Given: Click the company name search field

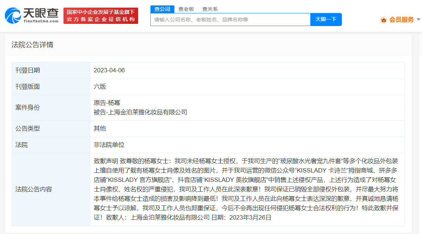Looking at the screenshot, I should click(231, 20).
